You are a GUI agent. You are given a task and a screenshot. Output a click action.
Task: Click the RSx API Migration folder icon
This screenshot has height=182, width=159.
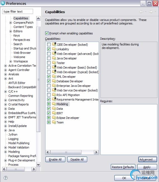coord(54,95)
